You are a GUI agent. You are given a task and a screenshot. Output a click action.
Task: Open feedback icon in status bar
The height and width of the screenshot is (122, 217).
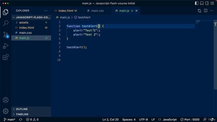(x=205, y=120)
